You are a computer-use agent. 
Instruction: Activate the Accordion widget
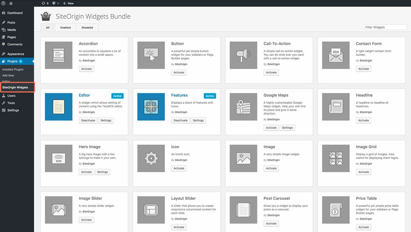click(86, 69)
